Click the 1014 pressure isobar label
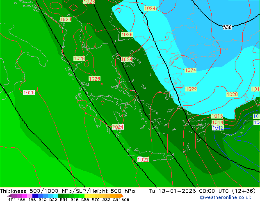Screen dimensions: 260x201 click(217, 123)
